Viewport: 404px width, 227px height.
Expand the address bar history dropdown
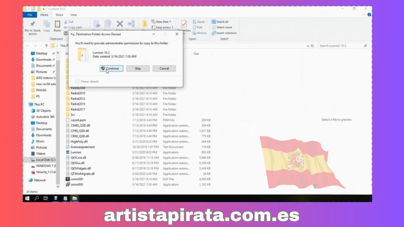click(308, 46)
